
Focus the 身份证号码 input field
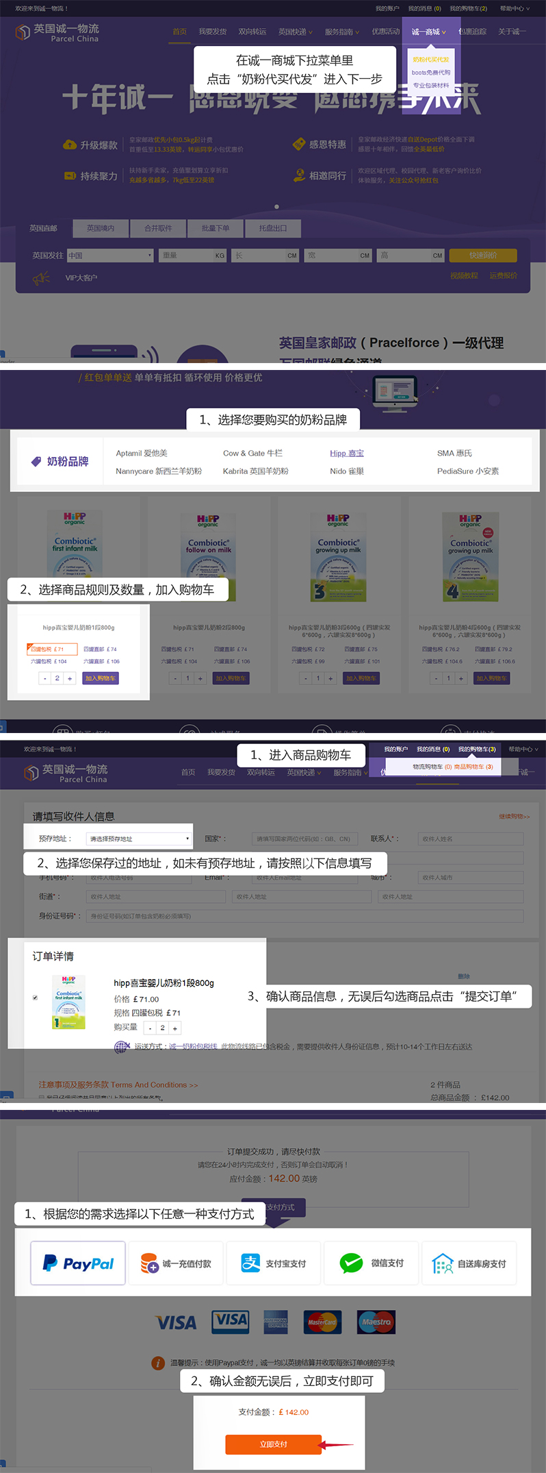(x=304, y=915)
